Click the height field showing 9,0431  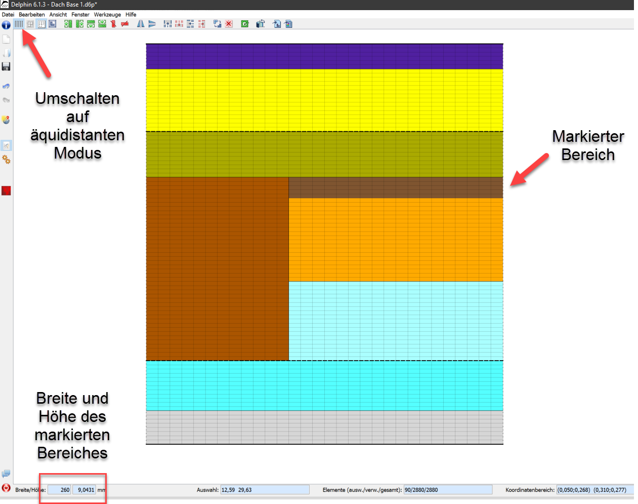tap(84, 490)
